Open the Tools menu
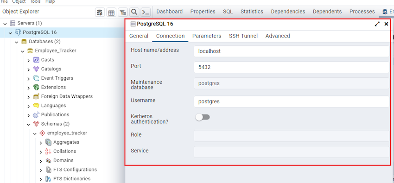394x183 pixels. click(x=35, y=1)
